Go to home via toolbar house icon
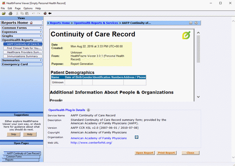The image size is (235, 166). [45, 13]
